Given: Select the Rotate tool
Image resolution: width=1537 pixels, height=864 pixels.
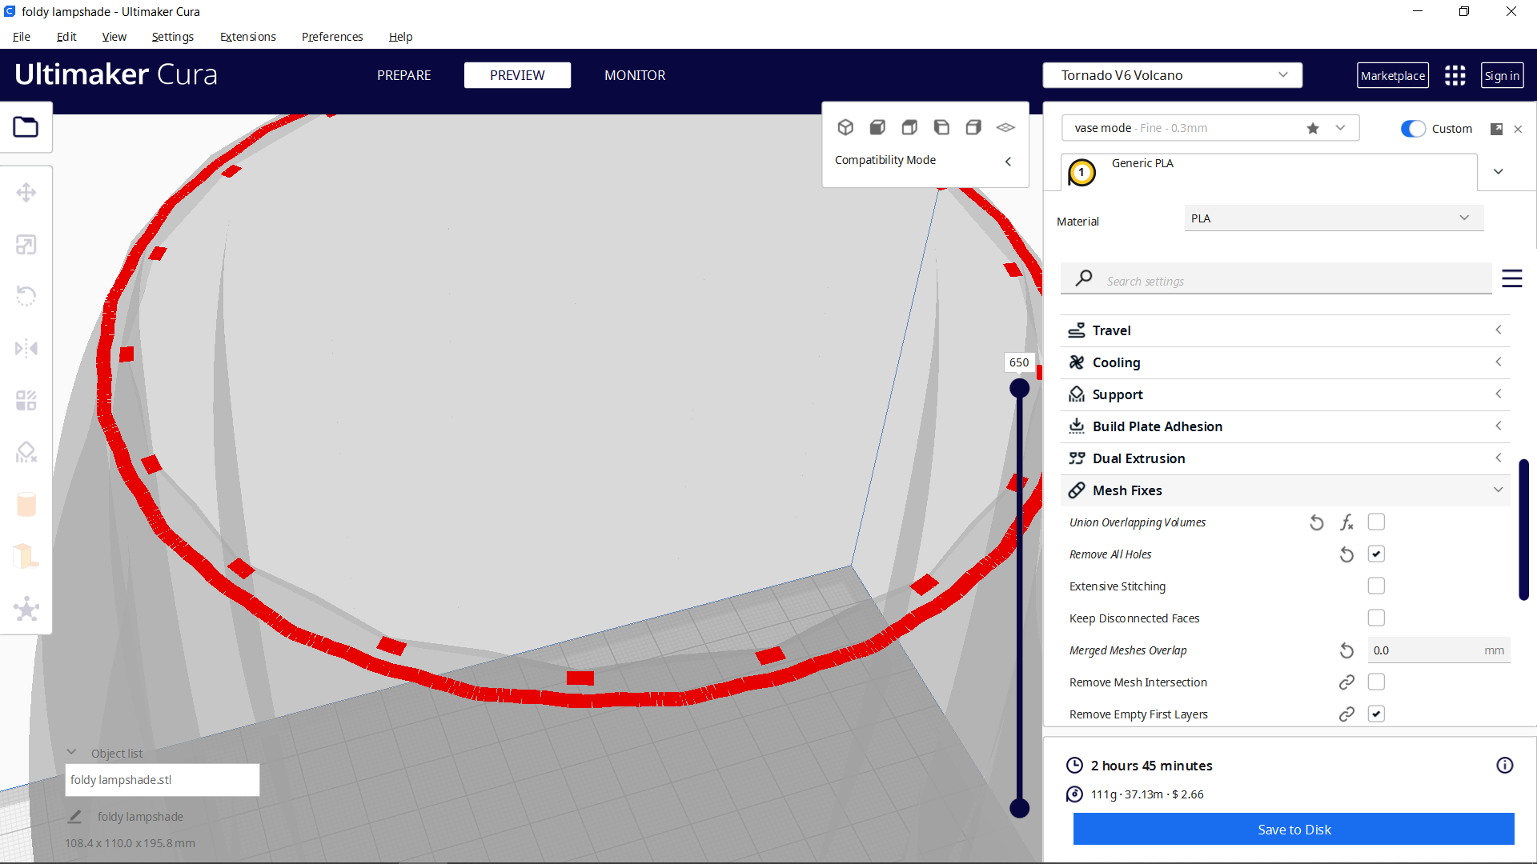Looking at the screenshot, I should click(26, 296).
